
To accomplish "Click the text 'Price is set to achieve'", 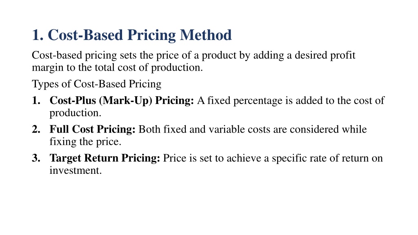I will point(212,158).
